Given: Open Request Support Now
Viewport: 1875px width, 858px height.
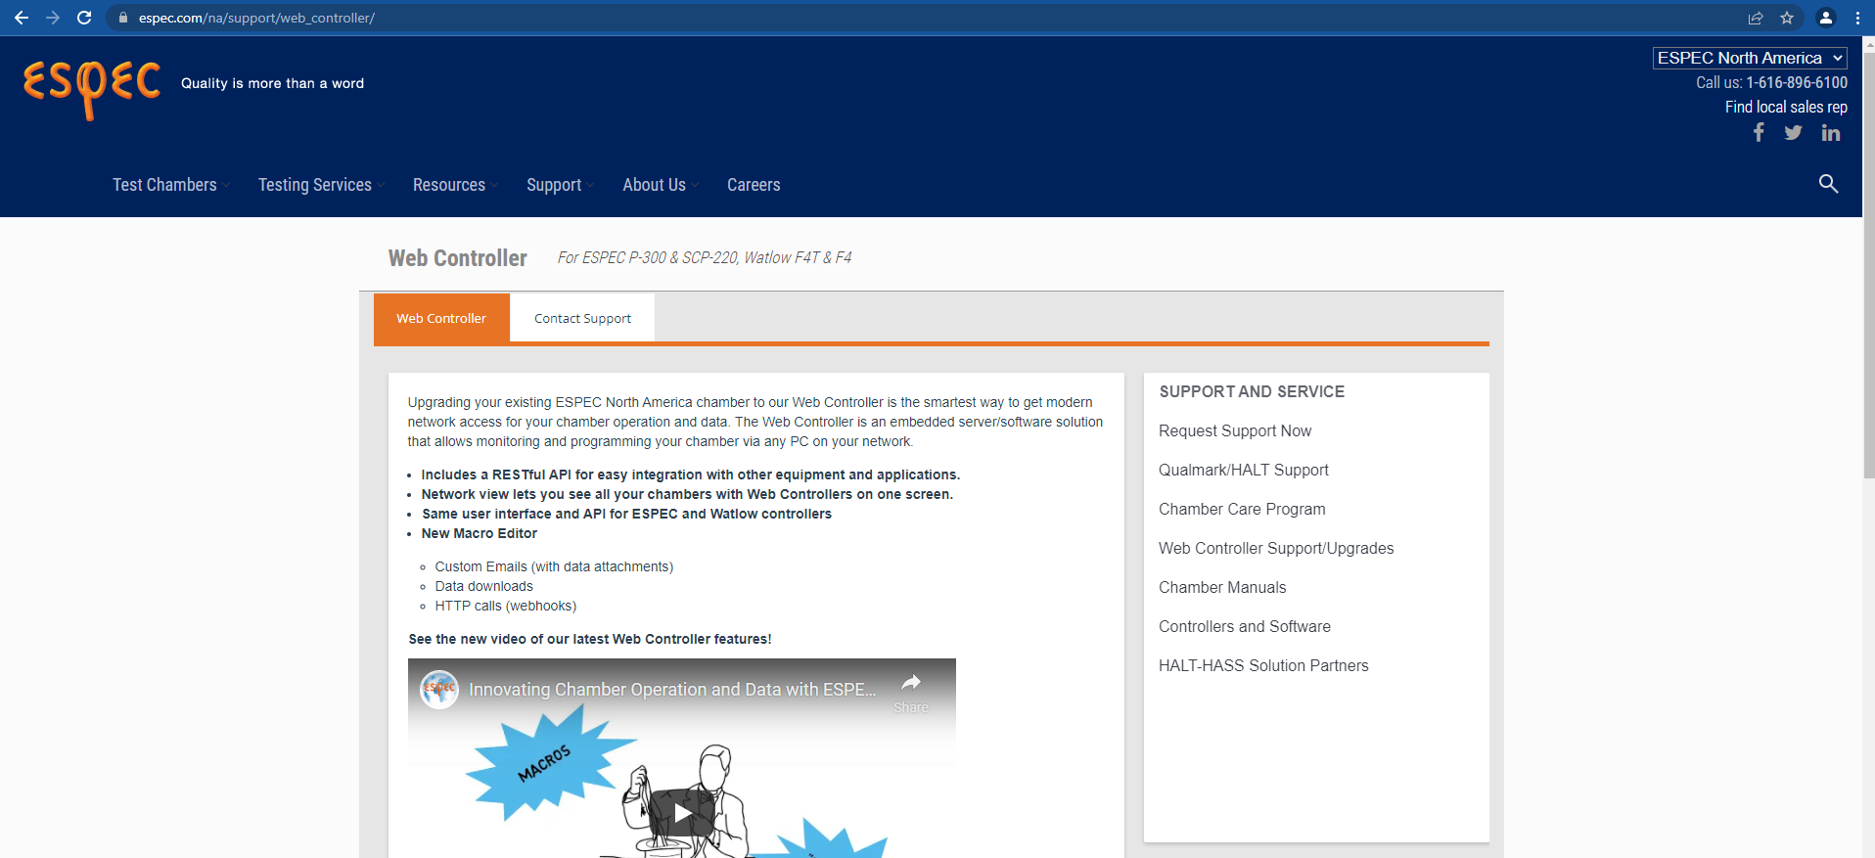Looking at the screenshot, I should (x=1235, y=430).
